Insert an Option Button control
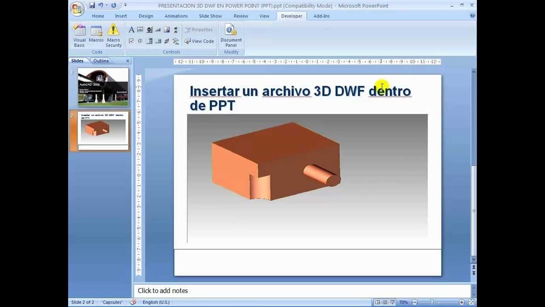 140,41
